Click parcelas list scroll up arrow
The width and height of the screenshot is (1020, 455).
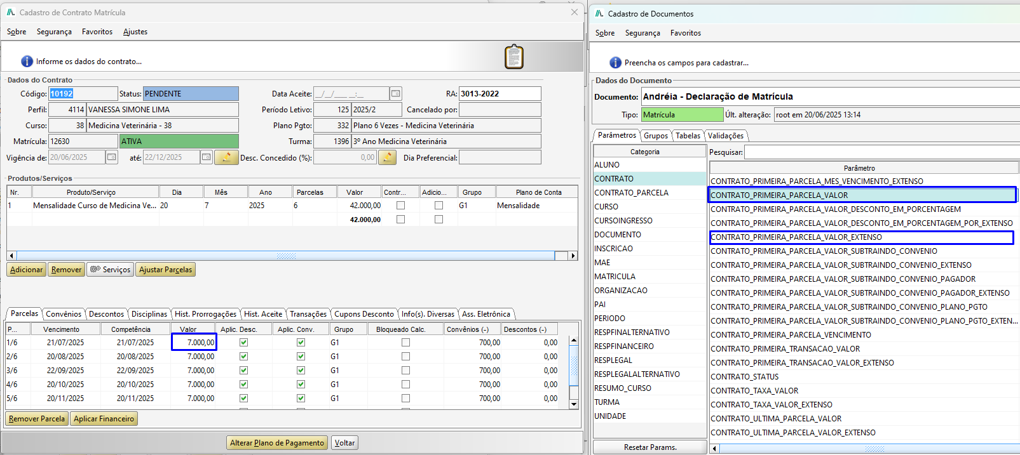(x=574, y=340)
